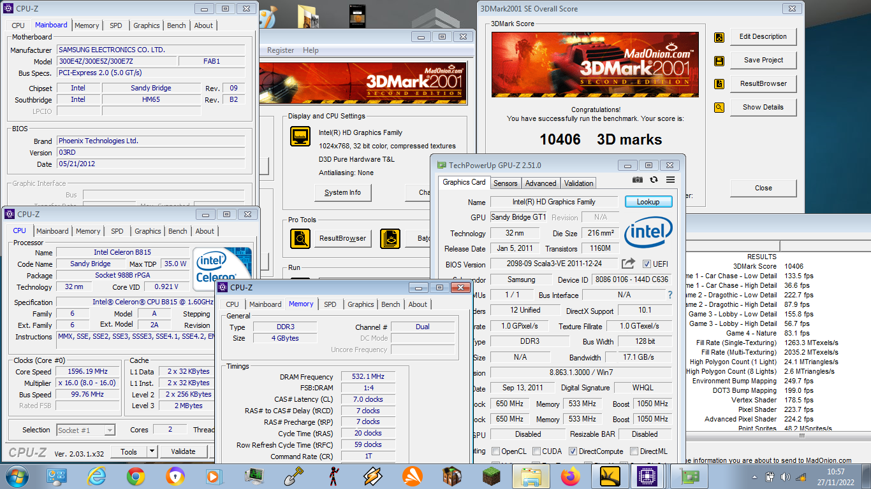The width and height of the screenshot is (871, 489).
Task: Click the Close button in the 3DMark score window
Action: [x=763, y=188]
